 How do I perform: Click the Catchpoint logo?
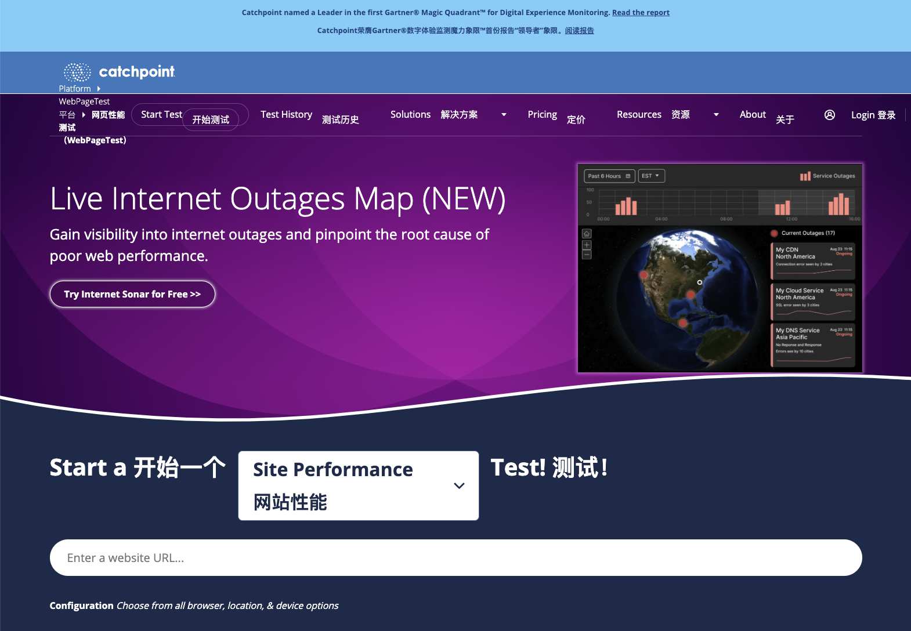[x=119, y=72]
